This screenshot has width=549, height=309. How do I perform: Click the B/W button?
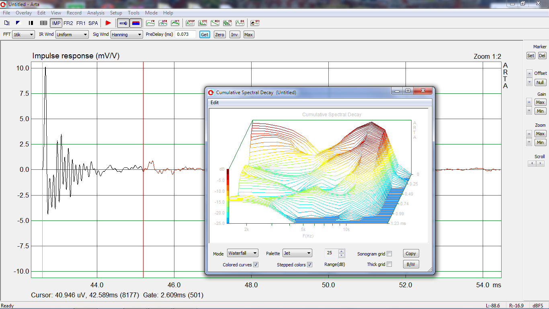pos(411,264)
